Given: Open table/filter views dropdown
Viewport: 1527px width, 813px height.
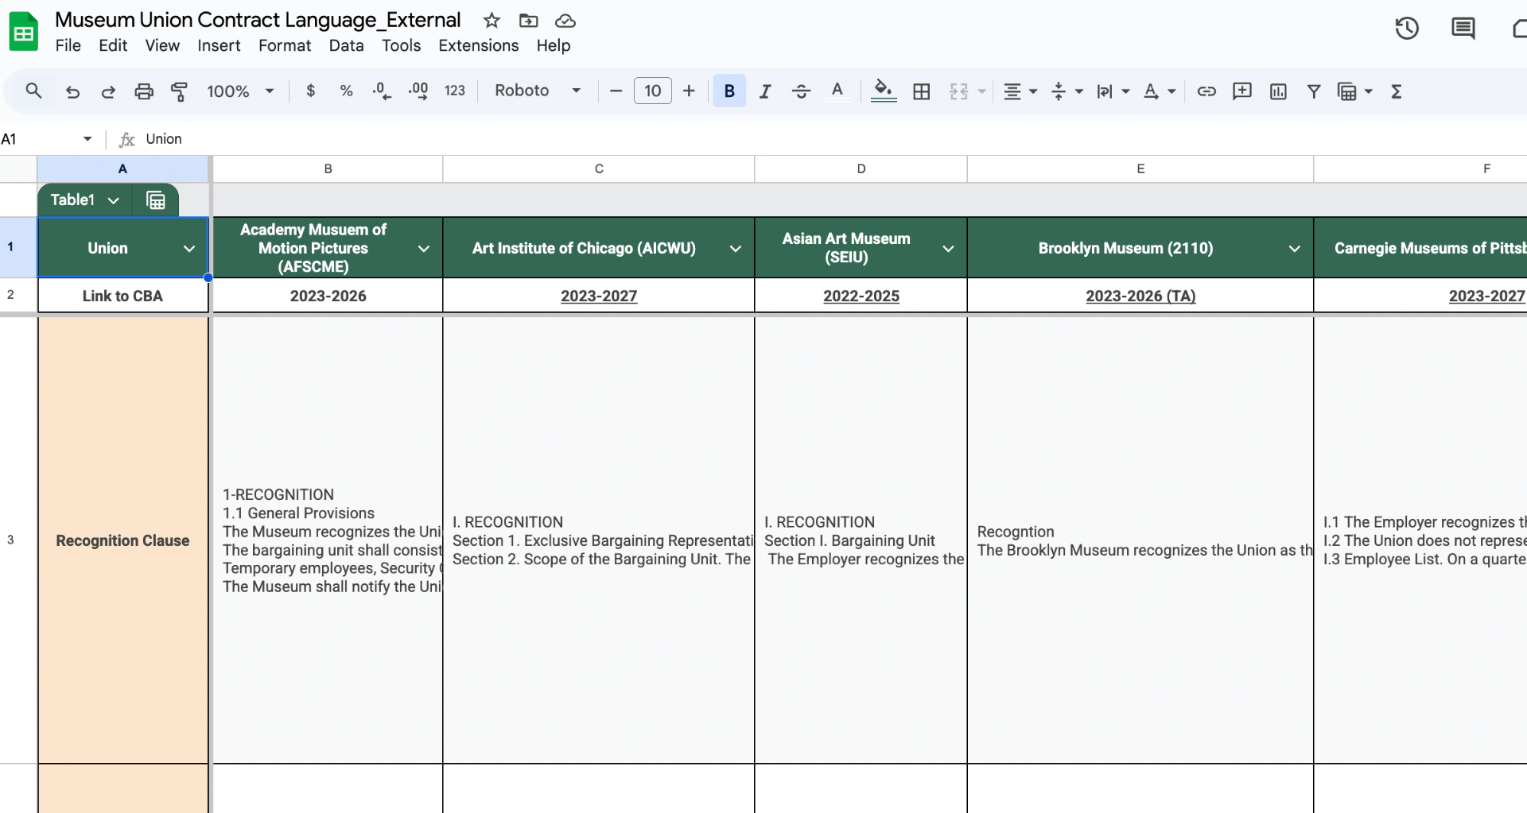Looking at the screenshot, I should [x=1355, y=91].
